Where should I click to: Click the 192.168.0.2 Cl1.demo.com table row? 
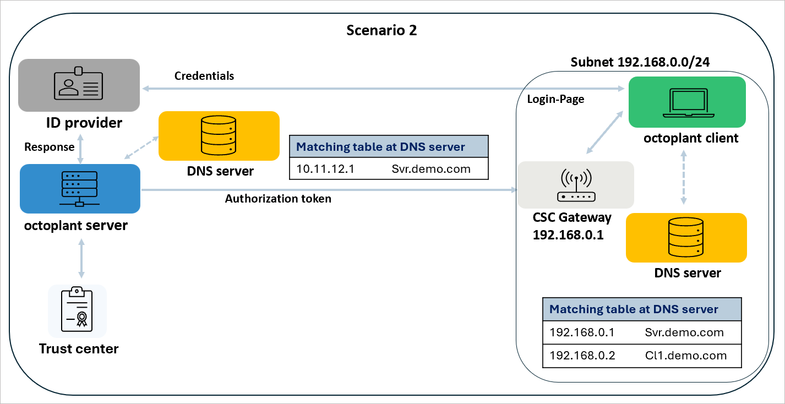click(x=642, y=356)
